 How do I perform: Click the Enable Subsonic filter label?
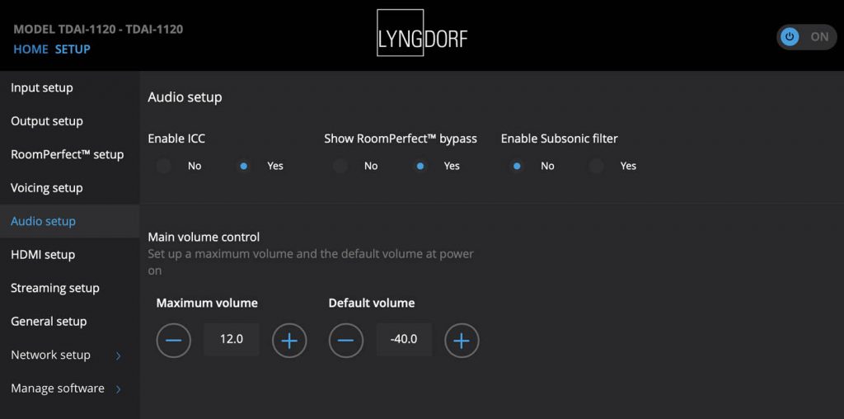click(560, 139)
